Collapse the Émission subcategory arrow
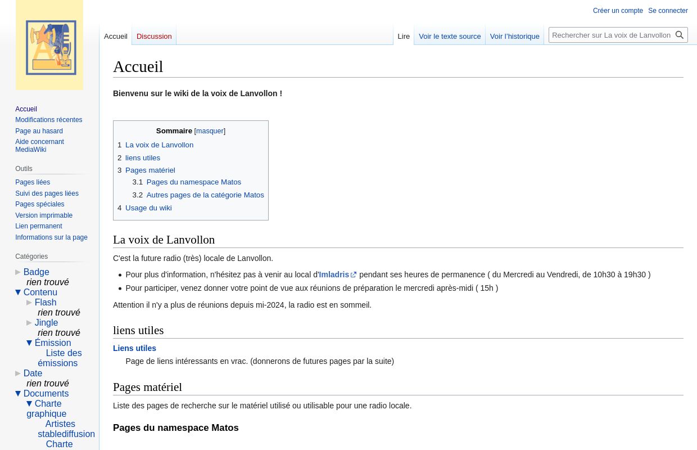This screenshot has height=450, width=697. [29, 343]
